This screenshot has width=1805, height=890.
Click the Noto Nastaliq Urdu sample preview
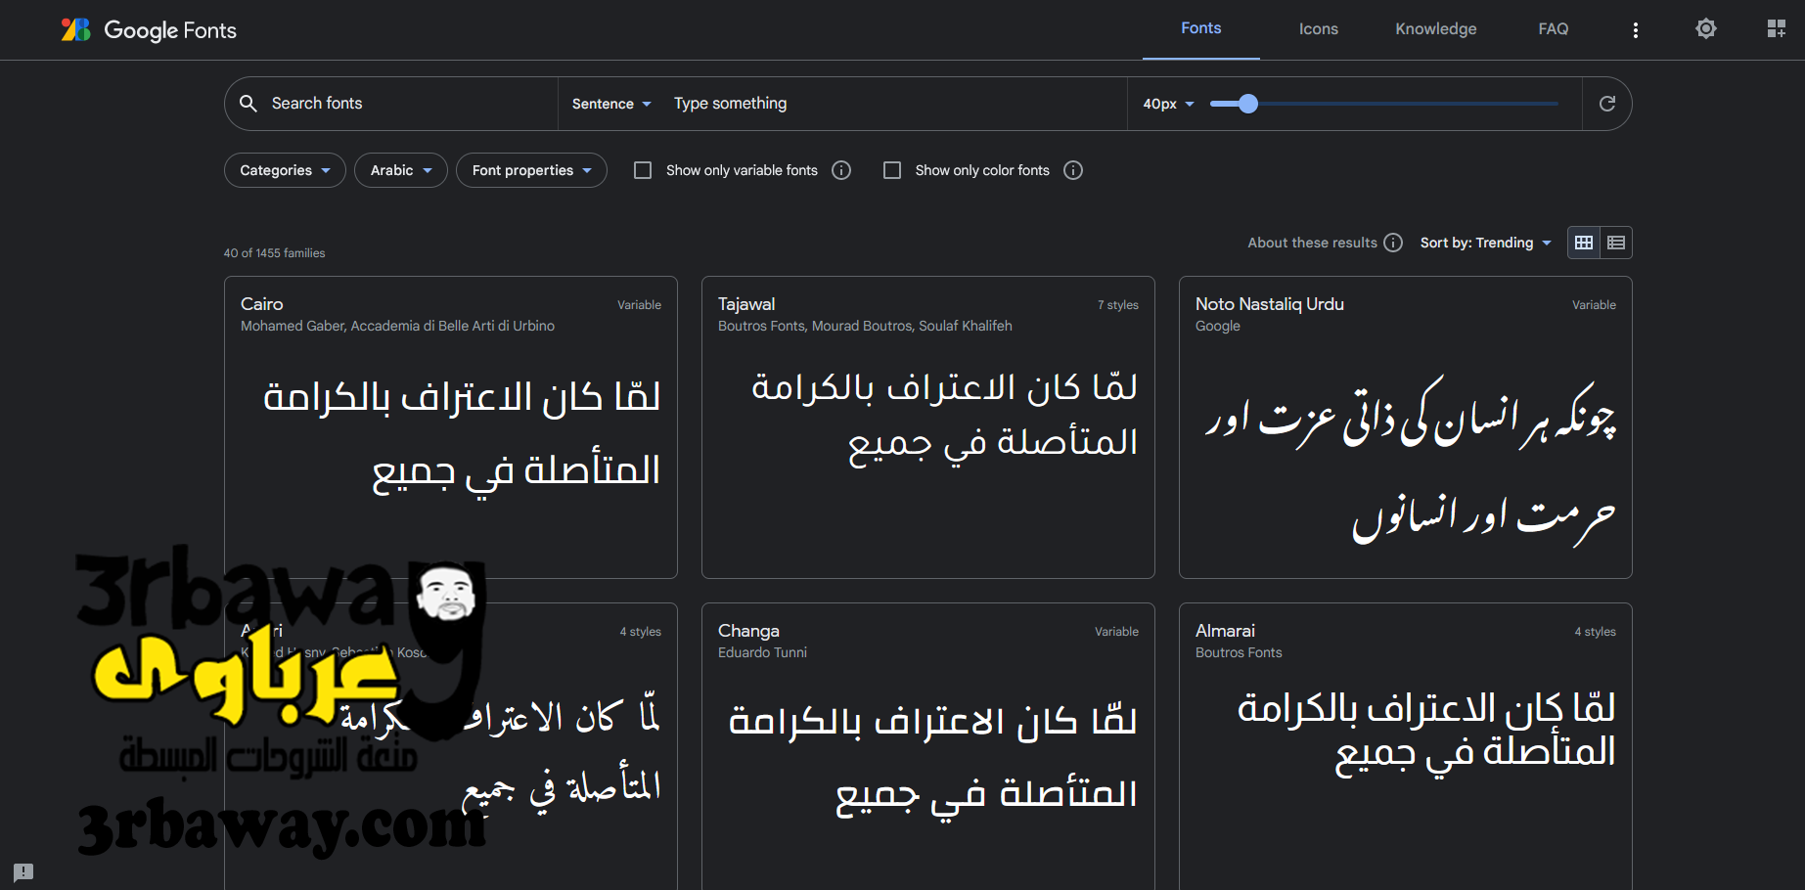[1410, 460]
